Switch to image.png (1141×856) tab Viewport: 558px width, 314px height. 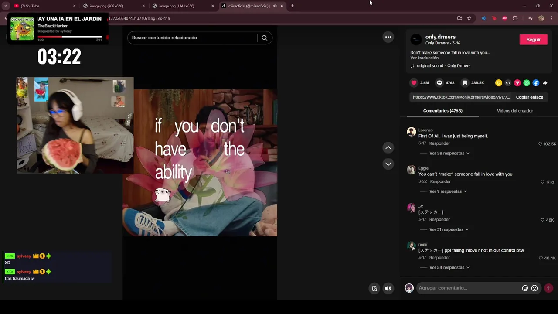(x=182, y=6)
